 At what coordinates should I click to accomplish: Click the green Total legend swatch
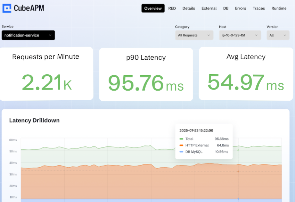[181, 139]
